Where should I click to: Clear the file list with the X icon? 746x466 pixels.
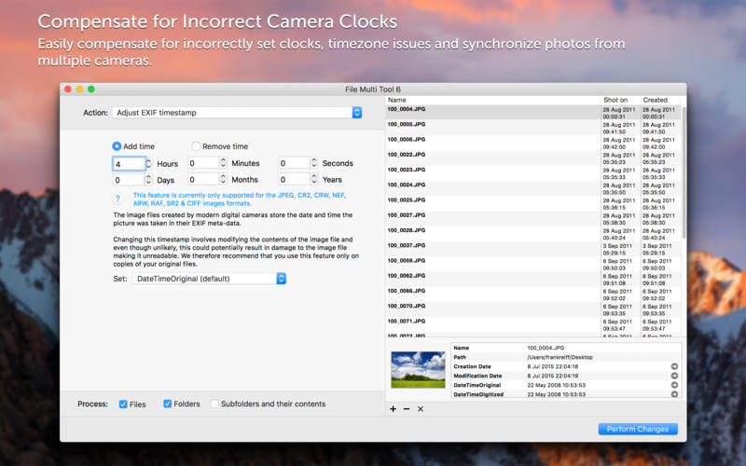tap(421, 409)
